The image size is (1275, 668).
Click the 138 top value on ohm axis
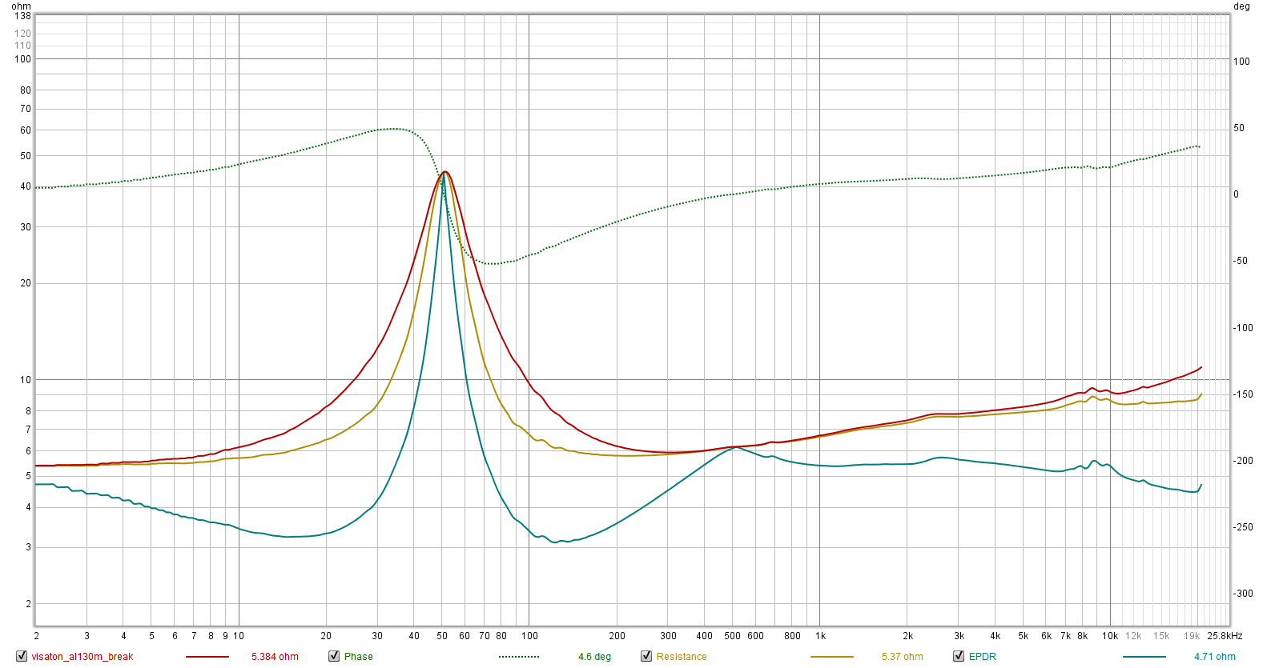(22, 16)
